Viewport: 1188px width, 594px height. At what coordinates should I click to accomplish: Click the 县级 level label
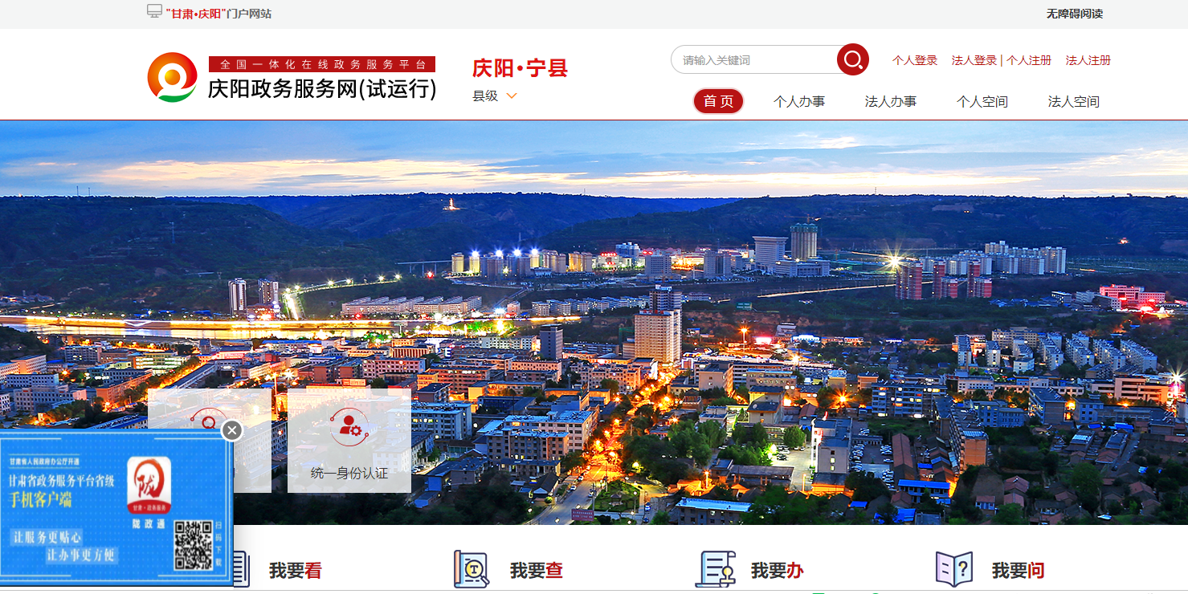pos(485,96)
